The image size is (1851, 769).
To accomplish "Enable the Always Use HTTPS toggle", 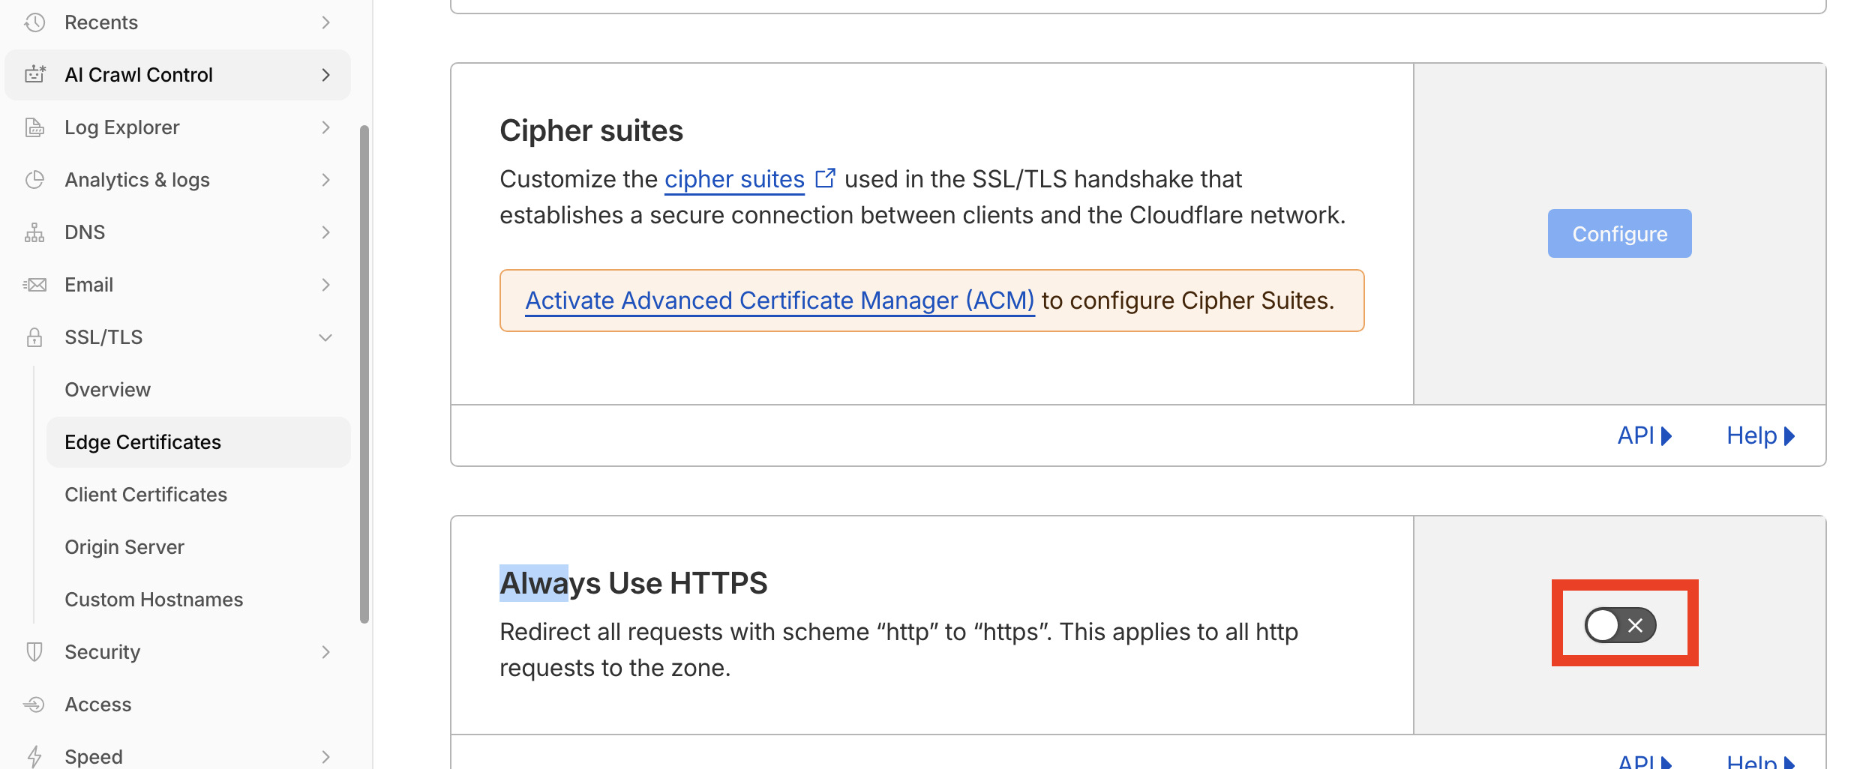I will coord(1620,625).
